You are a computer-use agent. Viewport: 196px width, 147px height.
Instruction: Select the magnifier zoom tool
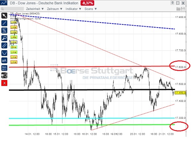[x=4, y=38]
